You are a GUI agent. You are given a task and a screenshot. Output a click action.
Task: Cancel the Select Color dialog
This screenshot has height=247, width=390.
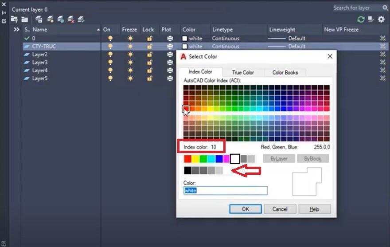280,209
